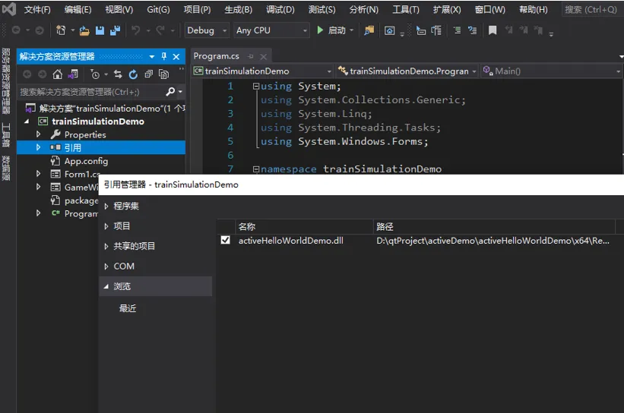The height and width of the screenshot is (413, 624).
Task: Expand the Properties tree node
Action: pyautogui.click(x=39, y=134)
